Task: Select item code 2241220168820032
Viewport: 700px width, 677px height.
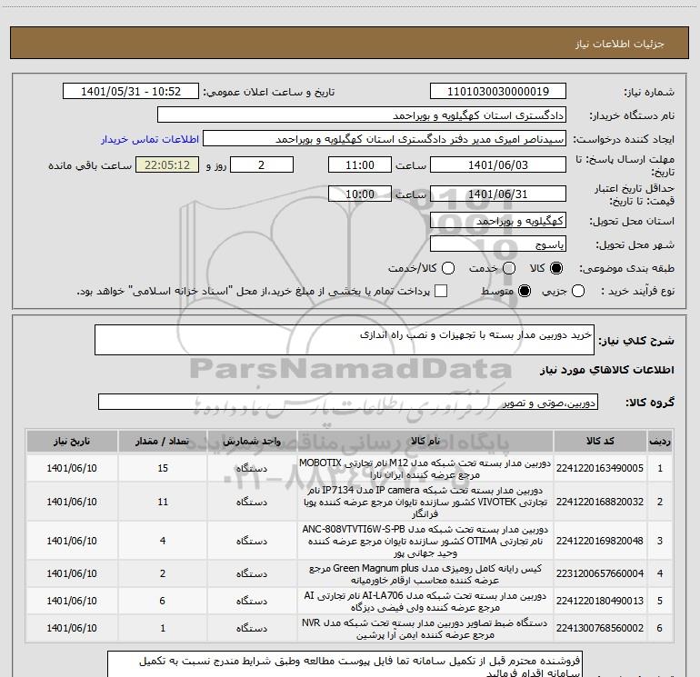Action: [x=600, y=502]
